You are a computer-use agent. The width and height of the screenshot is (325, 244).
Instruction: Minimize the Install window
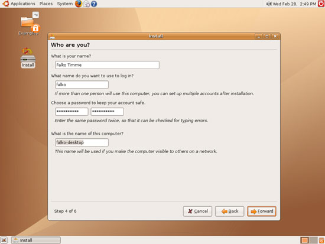[x=258, y=36]
